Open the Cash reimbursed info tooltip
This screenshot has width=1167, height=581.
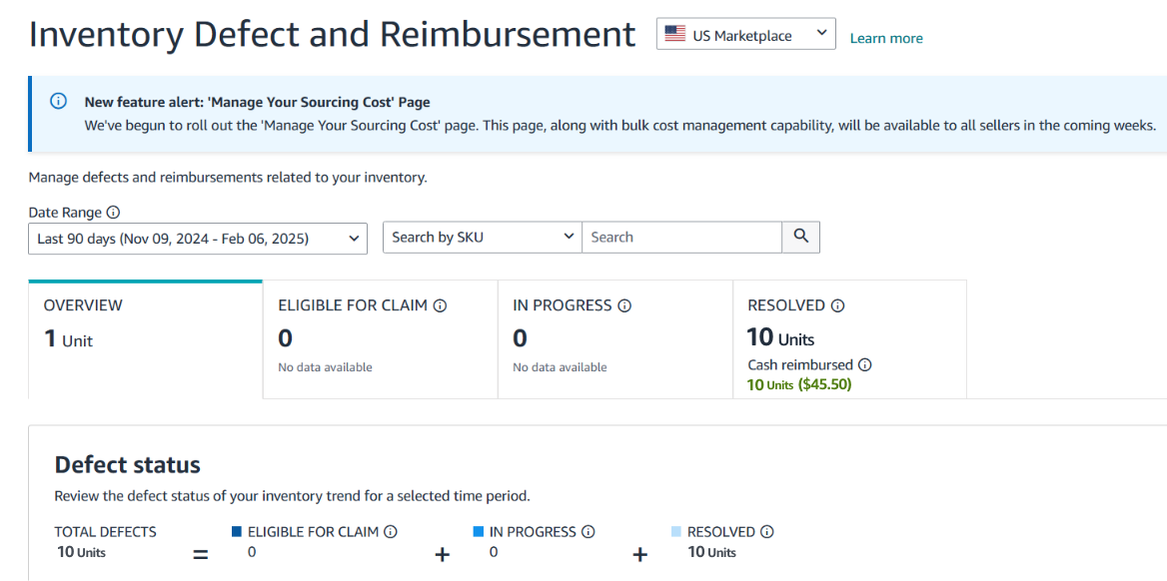point(865,364)
